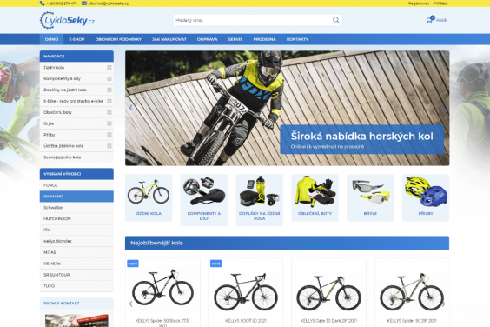Select the ITM manufacturer
Viewport: 490px width, 327px height.
[x=76, y=230]
